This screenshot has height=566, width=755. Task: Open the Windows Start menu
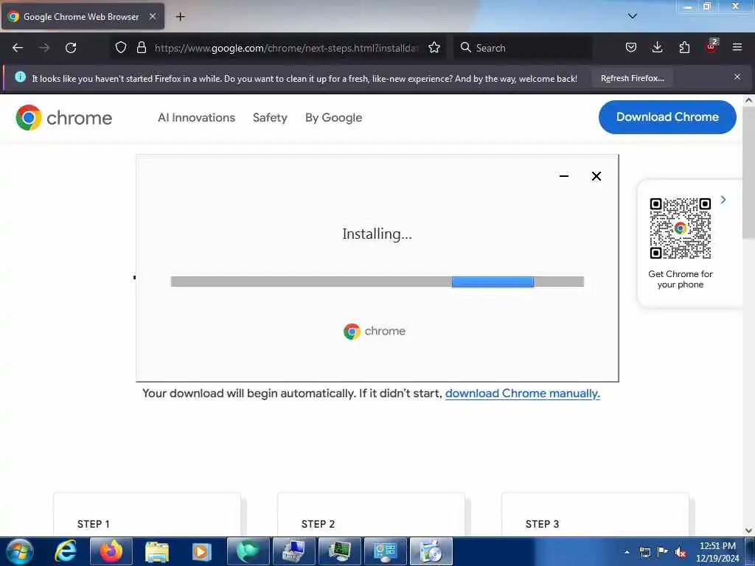[20, 551]
